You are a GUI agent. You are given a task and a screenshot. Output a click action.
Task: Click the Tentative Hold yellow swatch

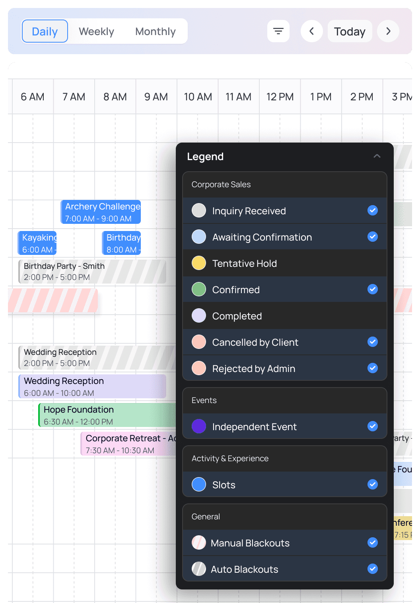[x=198, y=263]
